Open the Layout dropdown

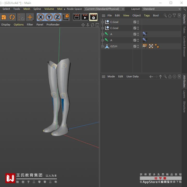pyautogui.click(x=161, y=9)
